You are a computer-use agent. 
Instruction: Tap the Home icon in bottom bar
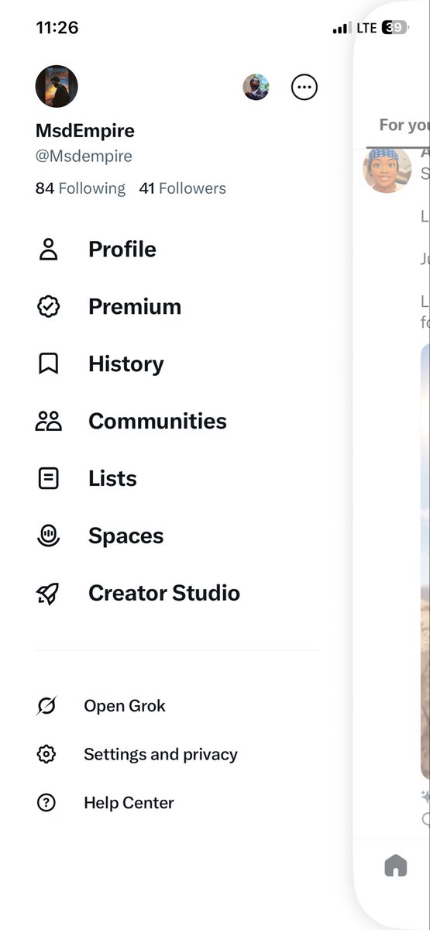pyautogui.click(x=396, y=866)
